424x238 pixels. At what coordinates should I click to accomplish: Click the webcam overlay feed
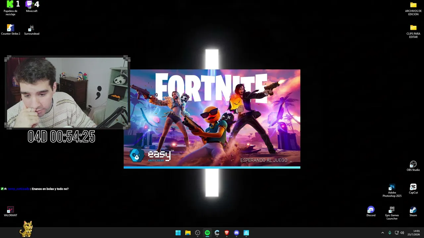pyautogui.click(x=67, y=93)
